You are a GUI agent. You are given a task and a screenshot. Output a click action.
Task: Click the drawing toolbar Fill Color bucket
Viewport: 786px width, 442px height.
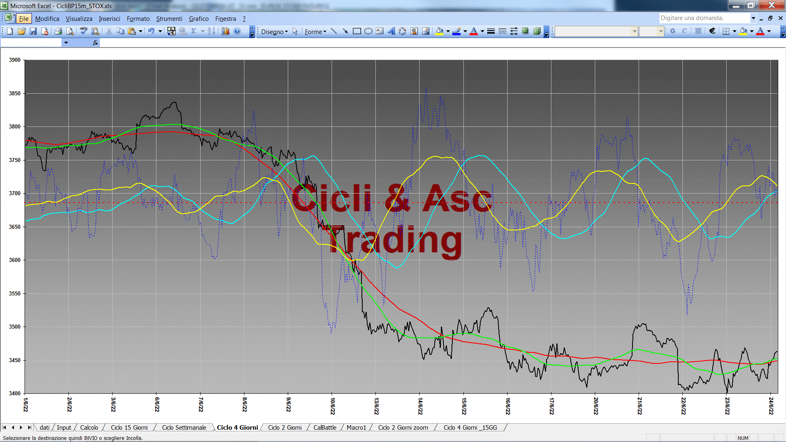(x=440, y=32)
